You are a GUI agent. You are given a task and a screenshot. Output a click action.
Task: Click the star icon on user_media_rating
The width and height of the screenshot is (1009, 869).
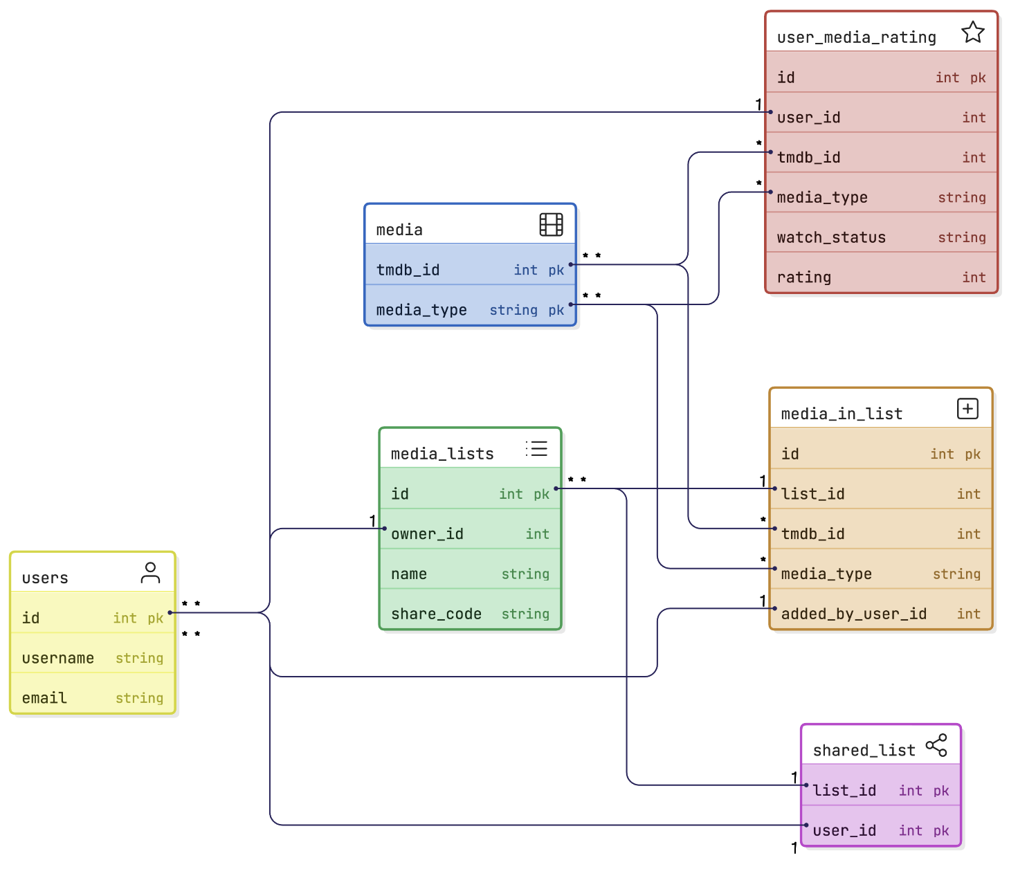[x=972, y=32]
